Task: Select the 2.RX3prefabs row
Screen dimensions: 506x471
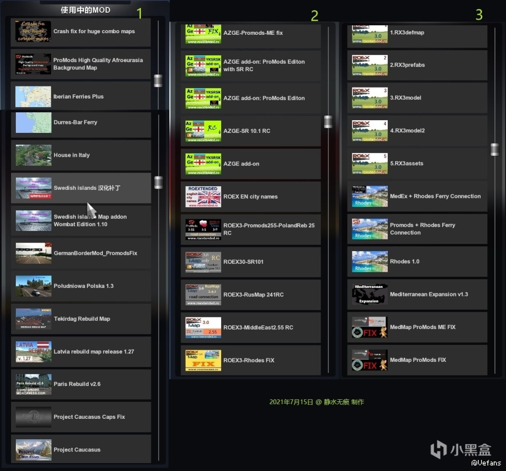Action: [x=417, y=65]
